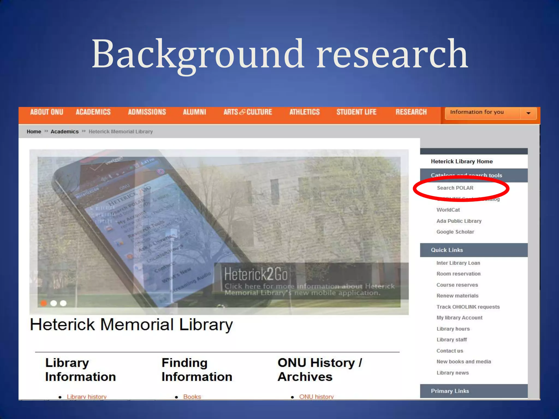559x419 pixels.
Task: Open the ATHLETICS section
Action: (x=304, y=112)
